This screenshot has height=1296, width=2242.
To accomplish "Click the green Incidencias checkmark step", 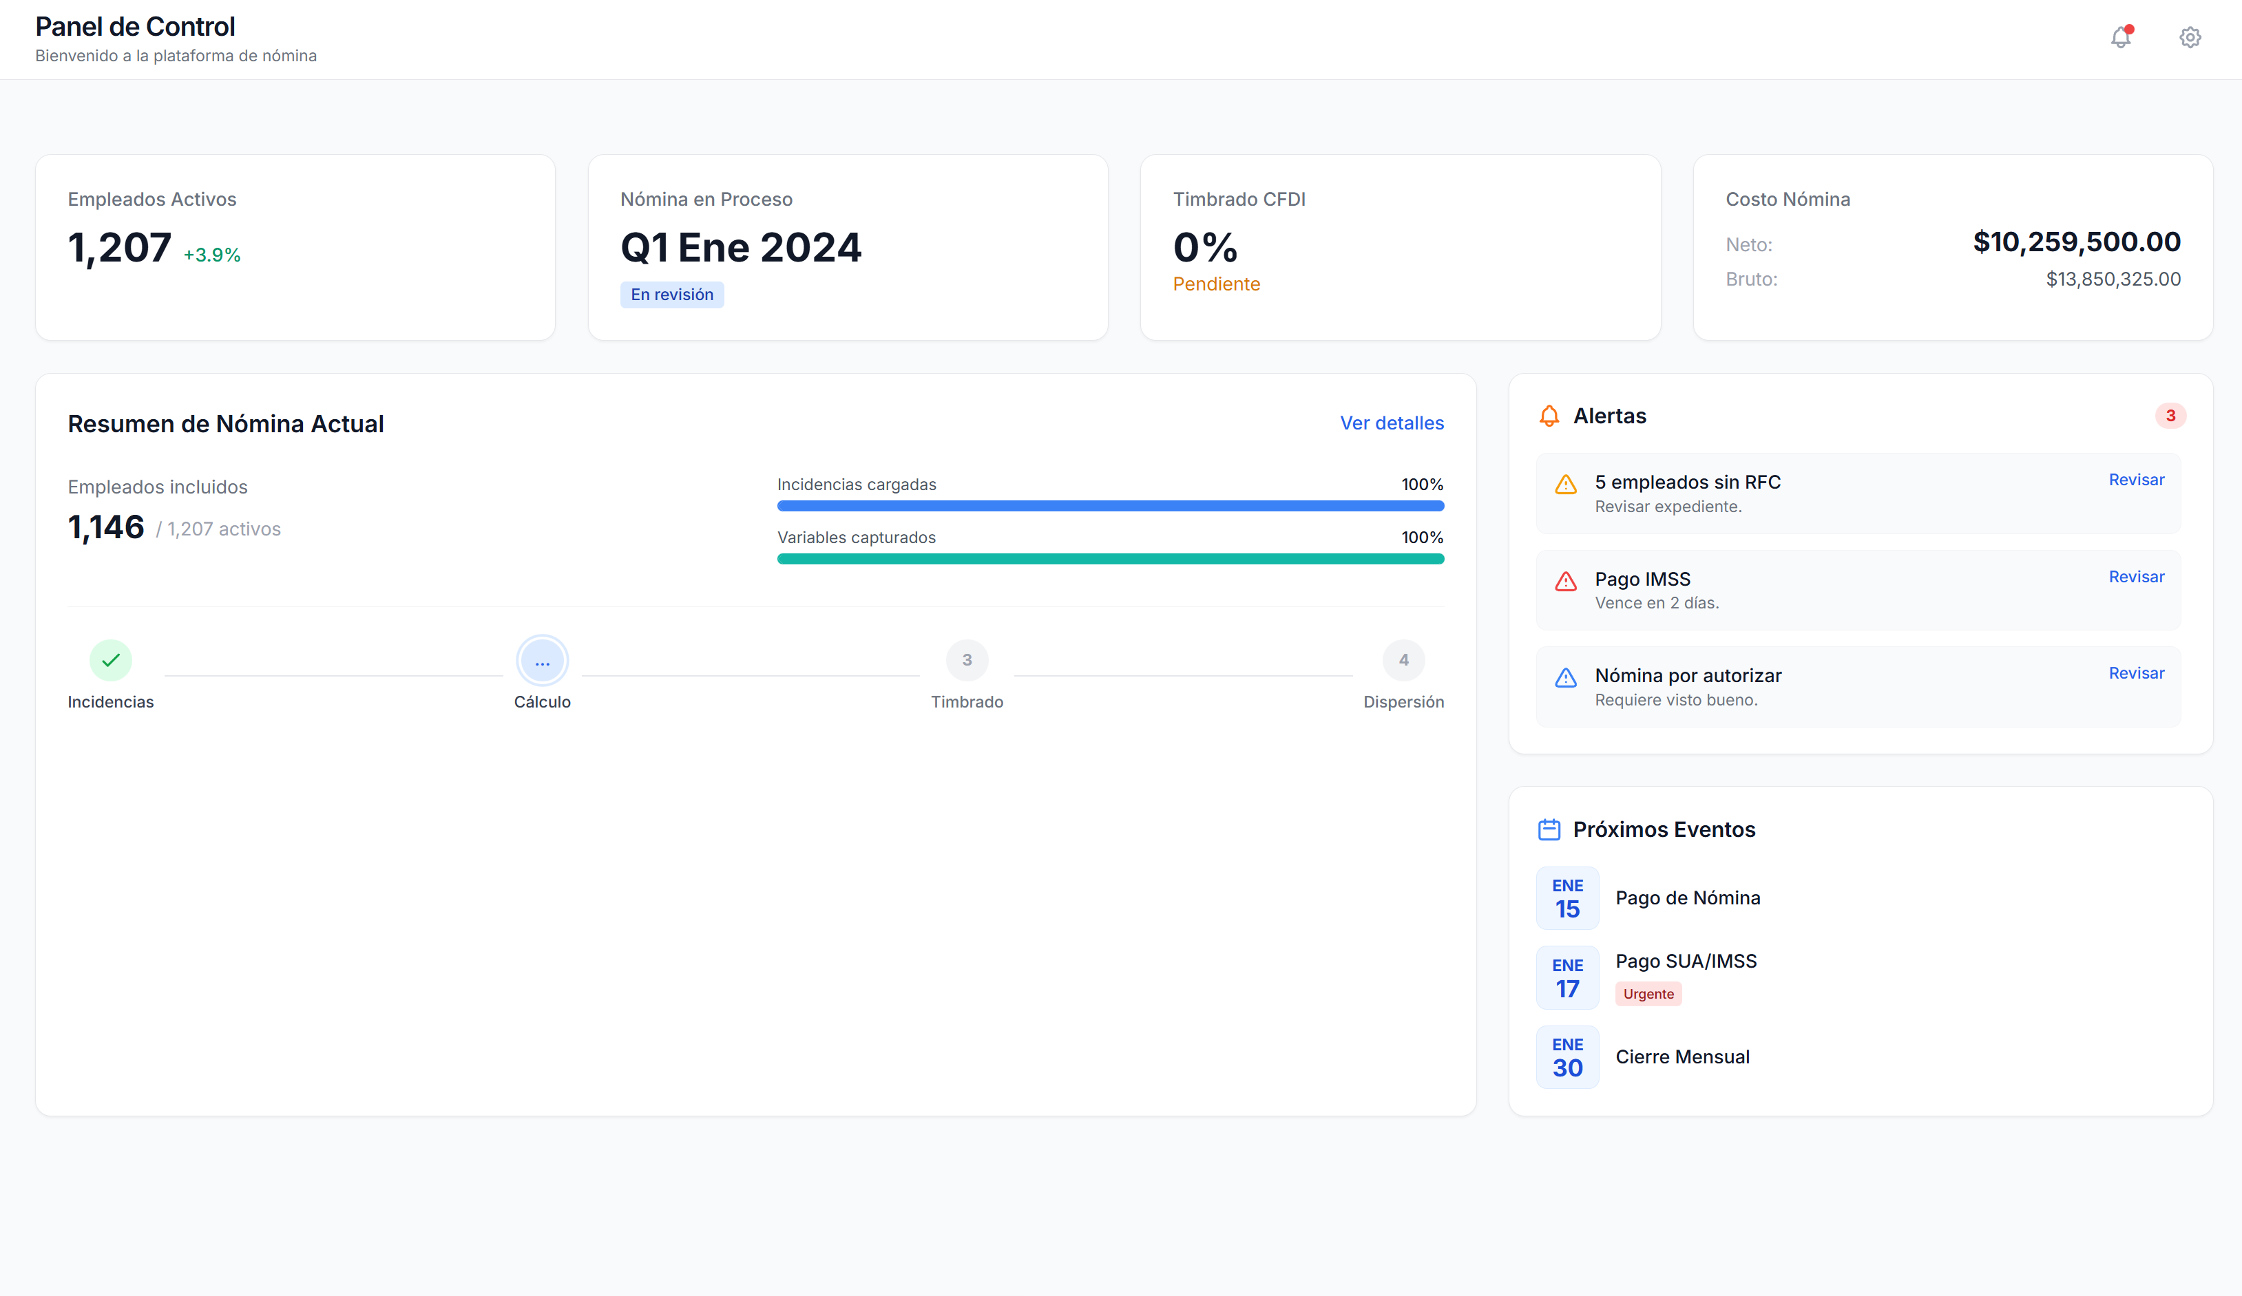I will coord(110,660).
